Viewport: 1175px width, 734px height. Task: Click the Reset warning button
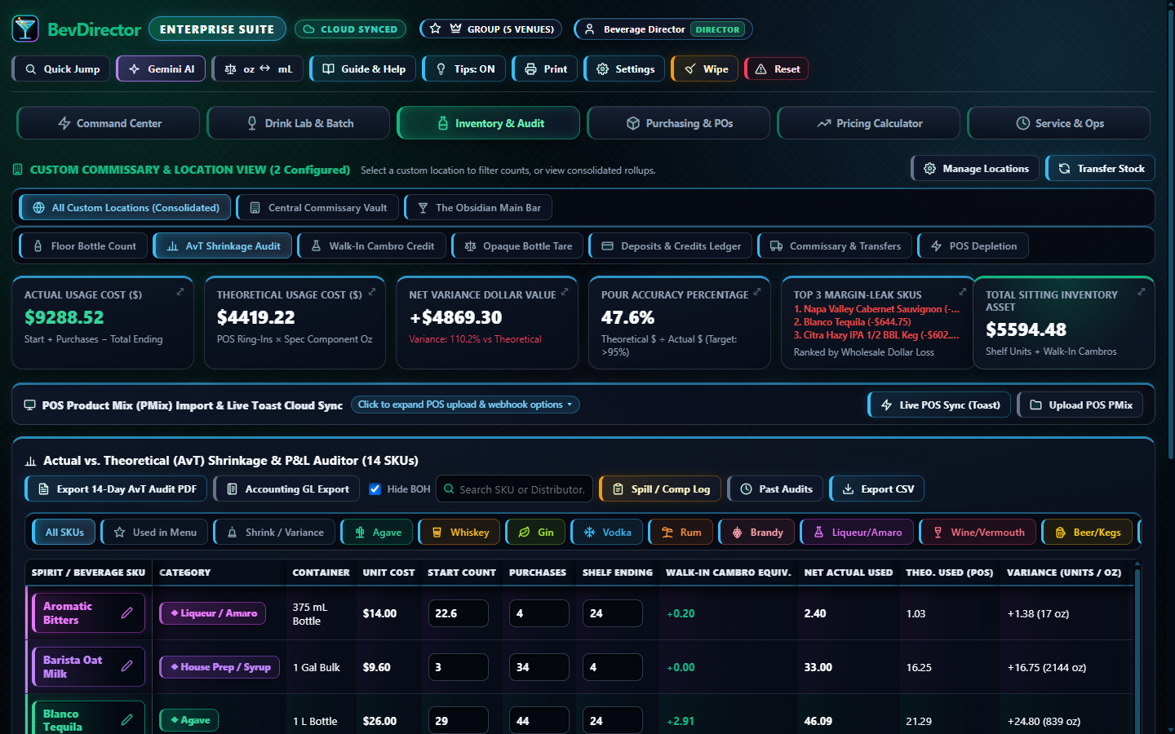777,69
